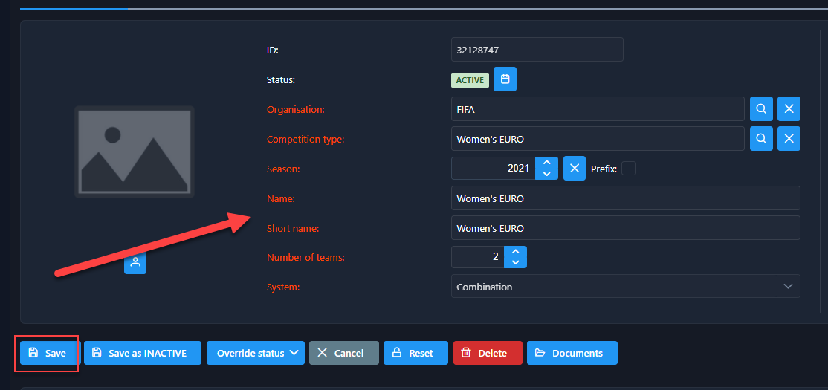Clear the Season value with X button
This screenshot has height=390, width=828.
[574, 169]
